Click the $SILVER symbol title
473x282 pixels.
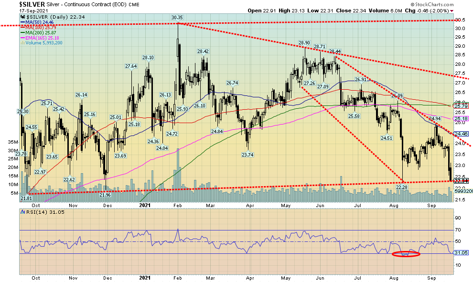pos(32,4)
